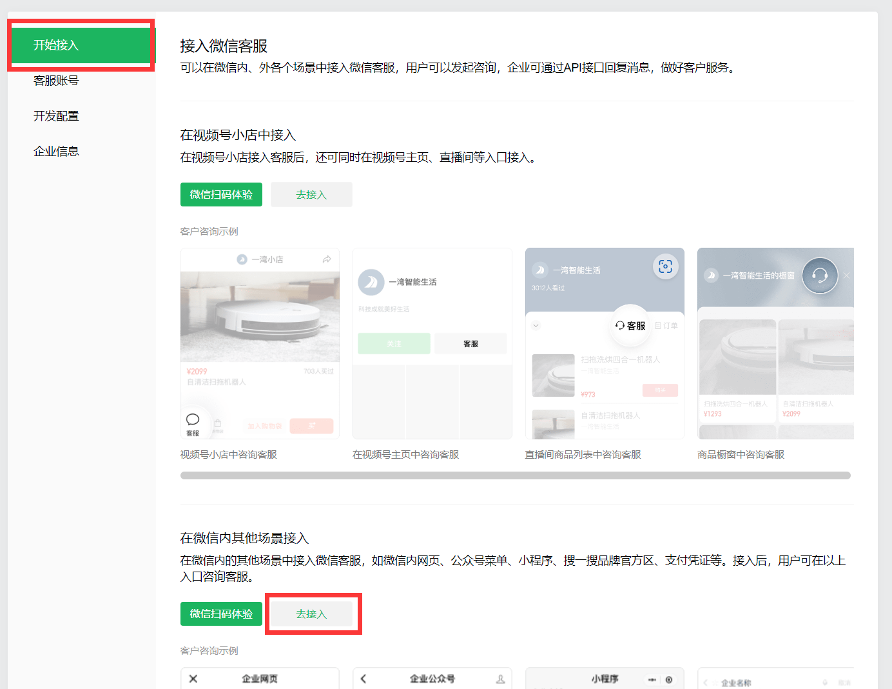
Task: Click the target icon on 小程序 card
Action: tap(669, 679)
